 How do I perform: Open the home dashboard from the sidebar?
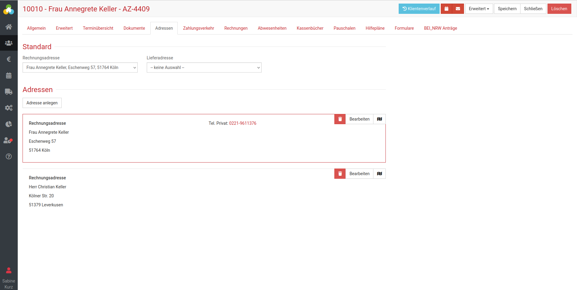(9, 27)
